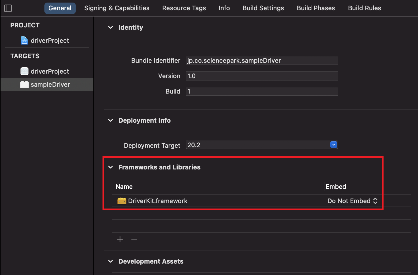Switch to the Build Phases tab
Image resolution: width=418 pixels, height=275 pixels.
tap(315, 8)
